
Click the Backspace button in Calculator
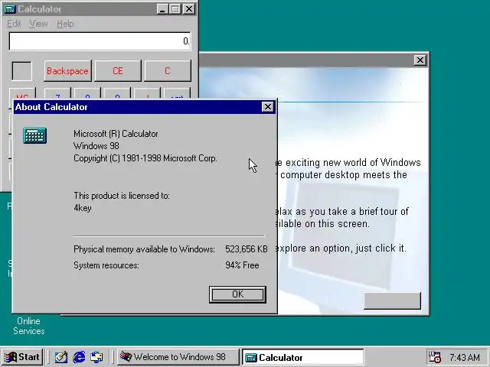[67, 71]
